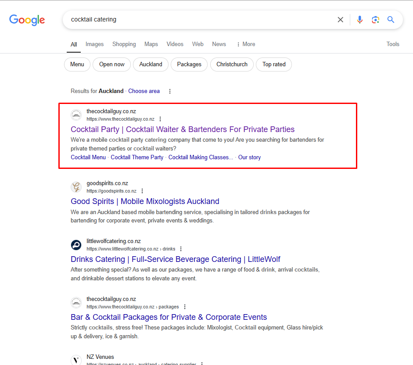Image resolution: width=413 pixels, height=365 pixels.
Task: Open 'Good Spirits | Mobile Mixologists Auckland' result
Action: point(145,201)
